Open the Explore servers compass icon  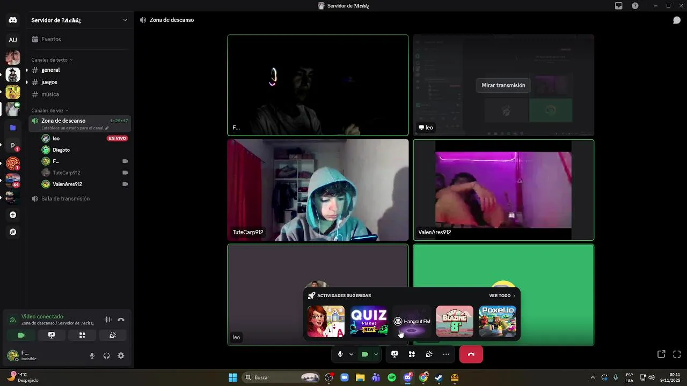(13, 232)
